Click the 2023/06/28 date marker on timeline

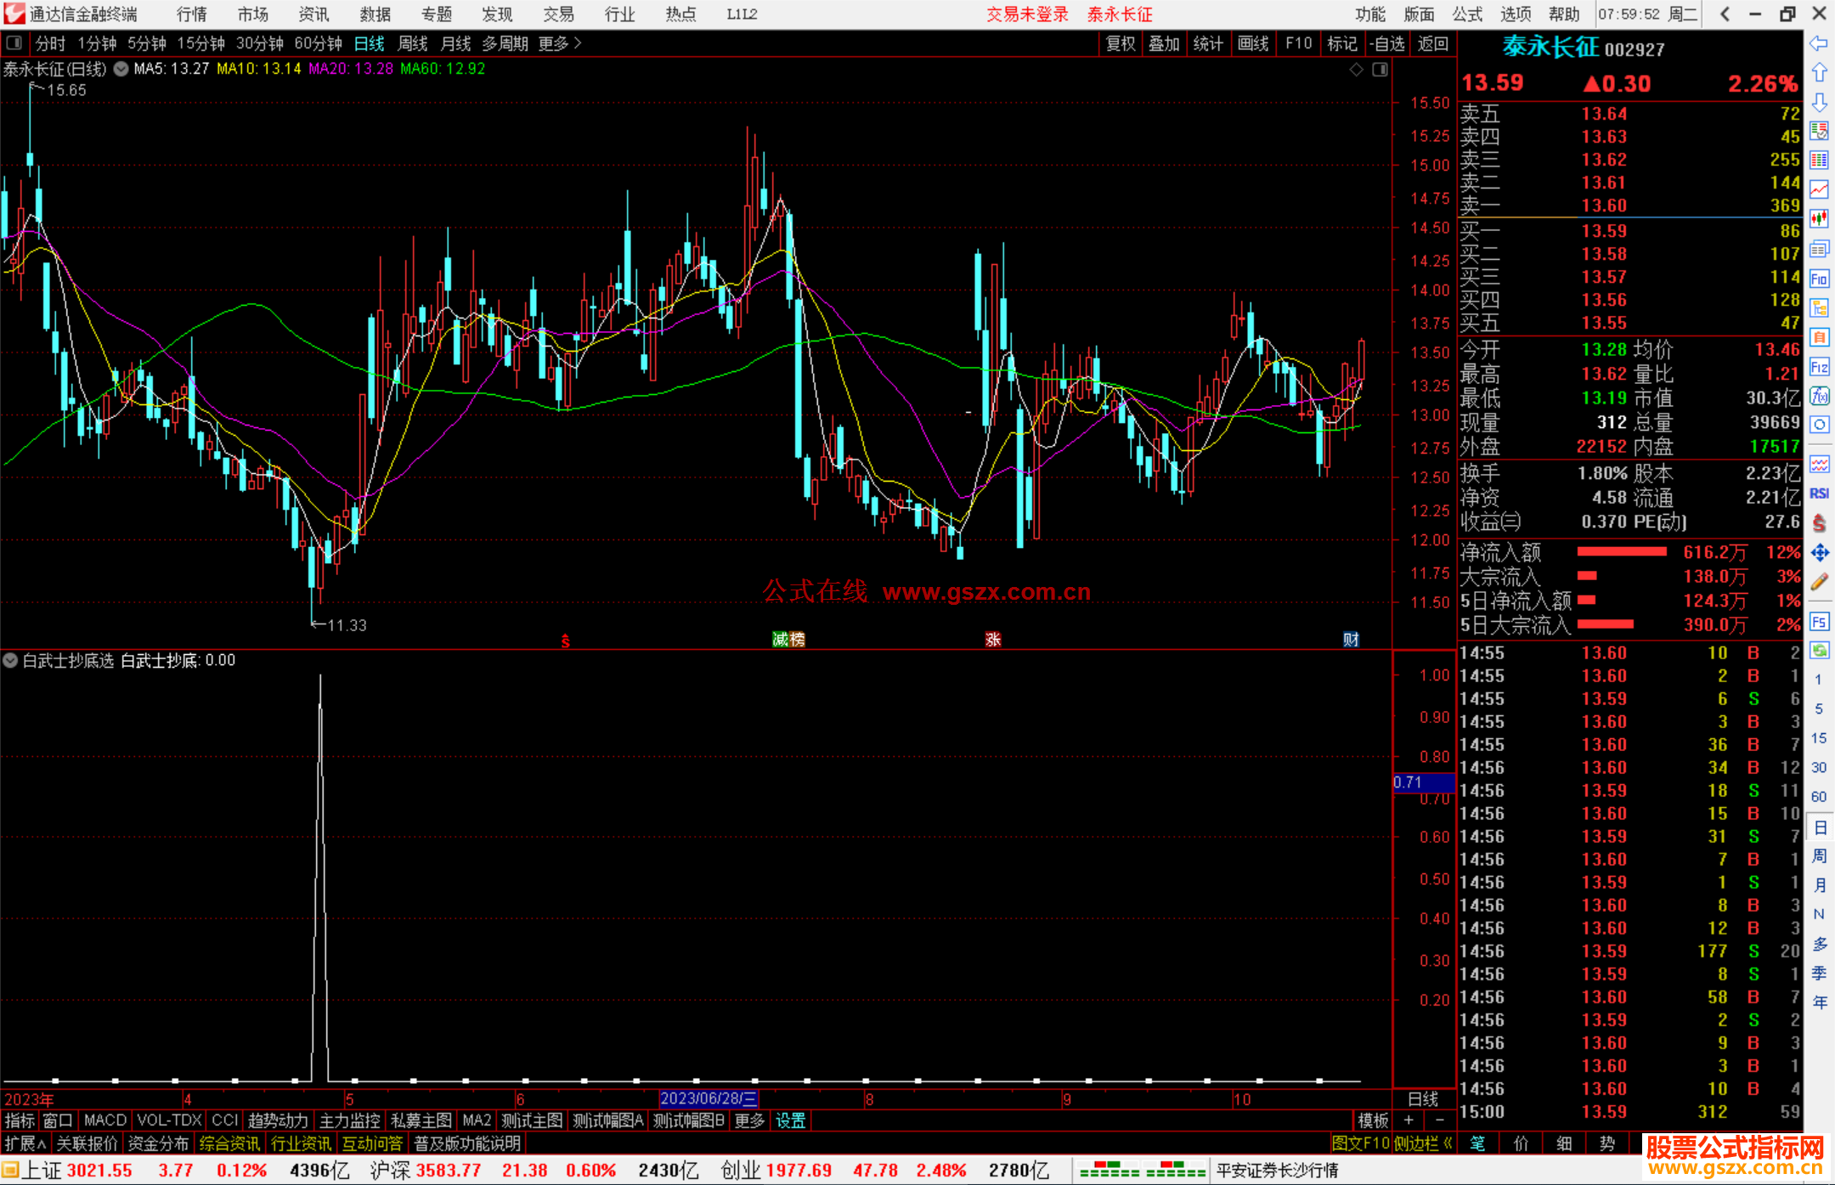point(708,1098)
